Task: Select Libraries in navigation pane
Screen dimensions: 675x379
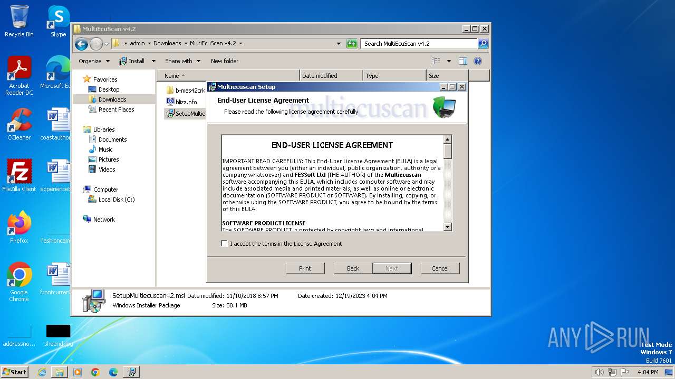Action: 104,129
